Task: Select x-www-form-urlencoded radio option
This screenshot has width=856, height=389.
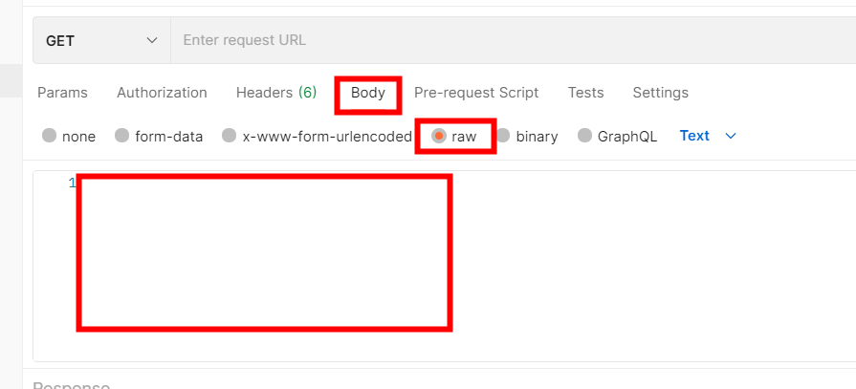Action: [x=230, y=136]
